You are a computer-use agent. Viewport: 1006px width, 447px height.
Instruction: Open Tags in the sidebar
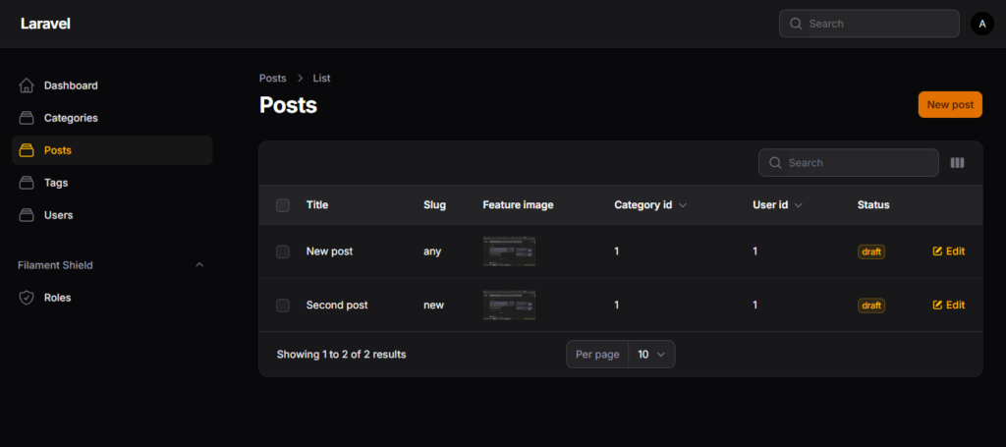(x=112, y=183)
